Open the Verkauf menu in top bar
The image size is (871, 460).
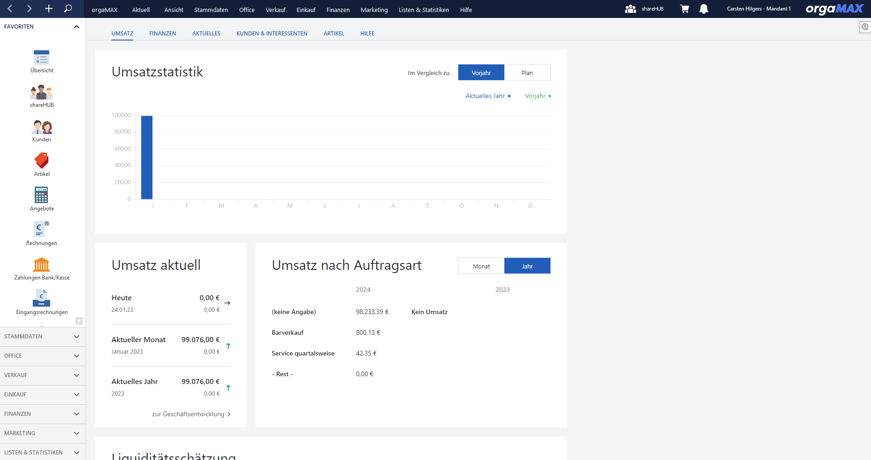click(x=275, y=10)
